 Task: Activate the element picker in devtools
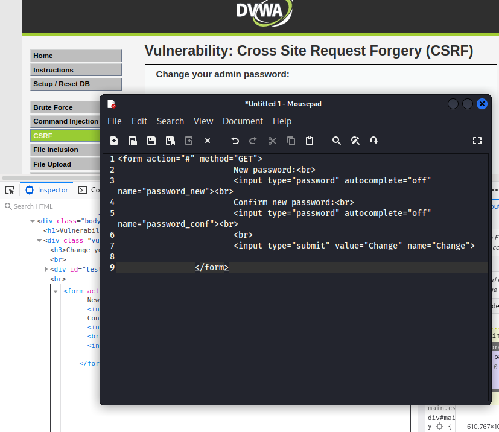(x=10, y=189)
